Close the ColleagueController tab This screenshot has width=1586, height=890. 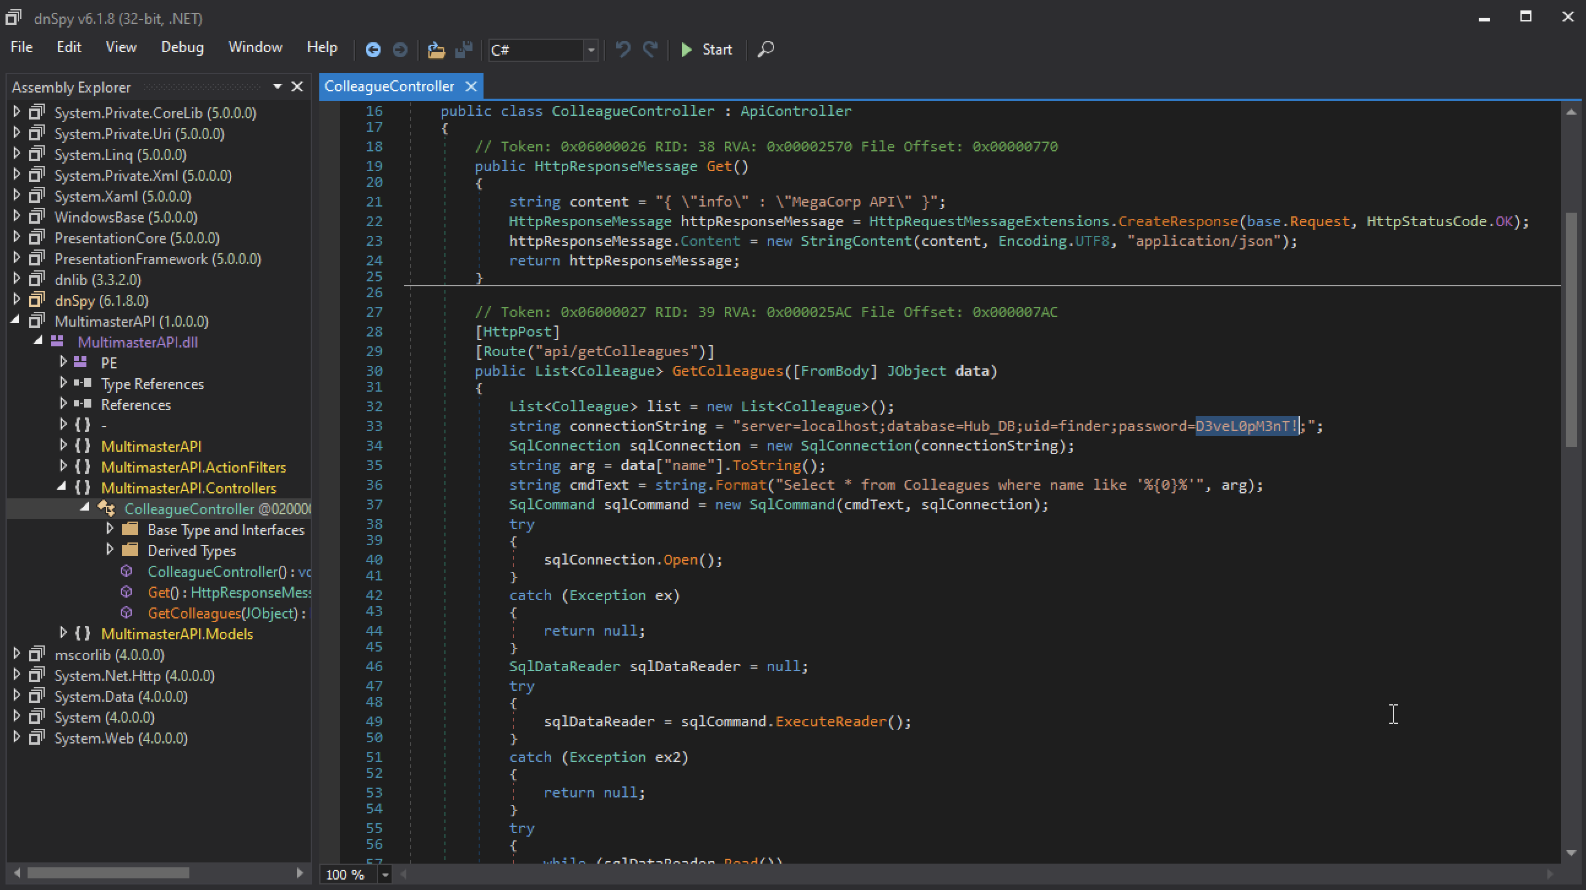tap(471, 87)
